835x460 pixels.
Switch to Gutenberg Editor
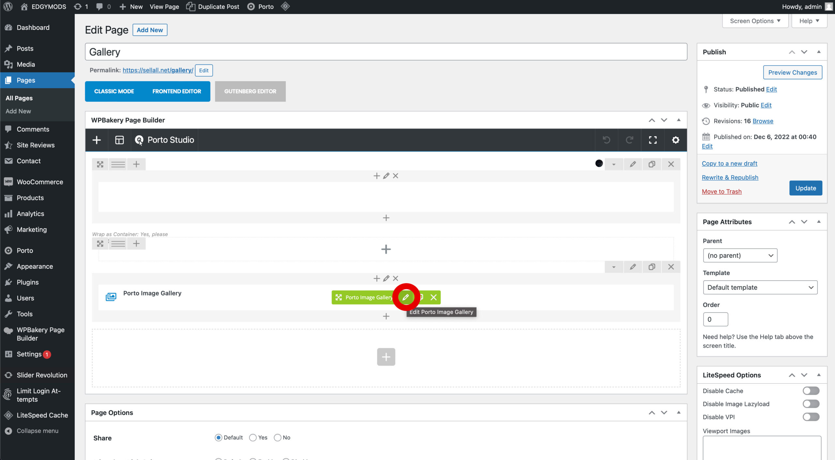pyautogui.click(x=250, y=91)
